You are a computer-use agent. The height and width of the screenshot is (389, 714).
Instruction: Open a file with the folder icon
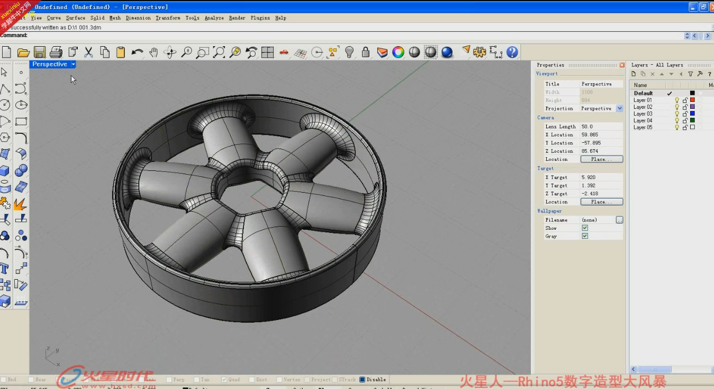pos(23,52)
